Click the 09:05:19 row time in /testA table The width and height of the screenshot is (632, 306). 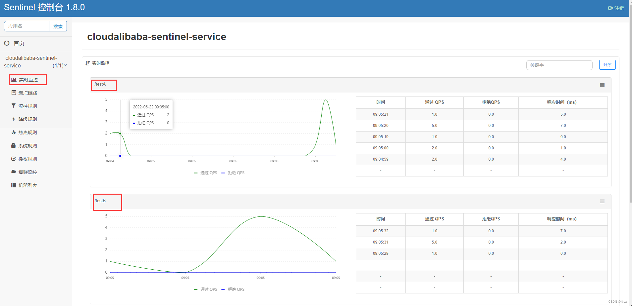coord(381,137)
